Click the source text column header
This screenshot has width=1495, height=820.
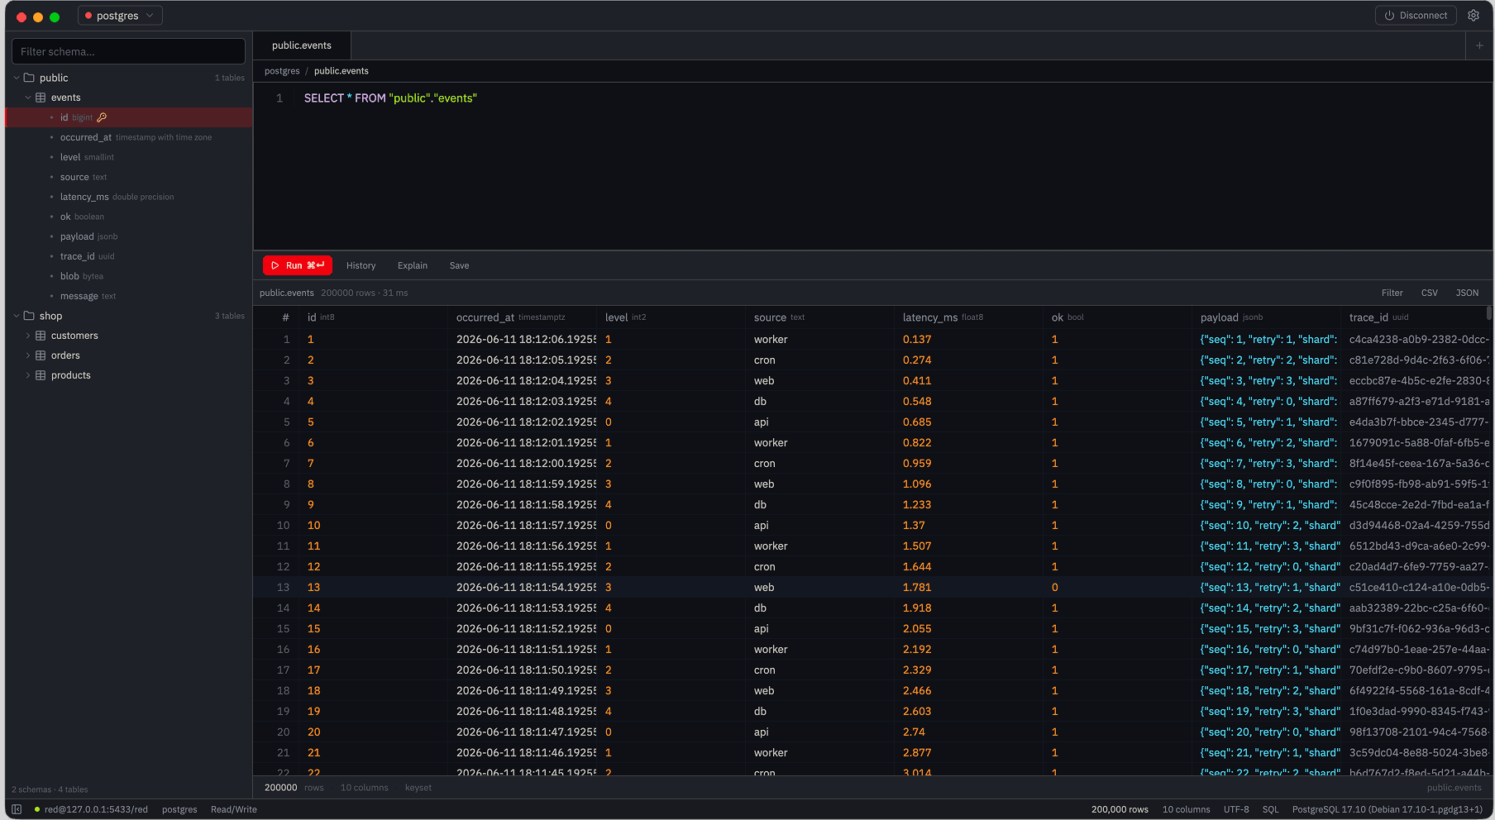pos(821,317)
